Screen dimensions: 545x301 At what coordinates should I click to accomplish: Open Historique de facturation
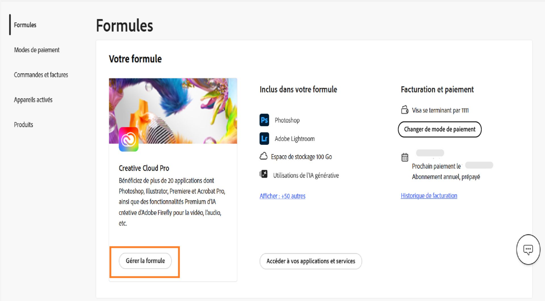pos(429,195)
